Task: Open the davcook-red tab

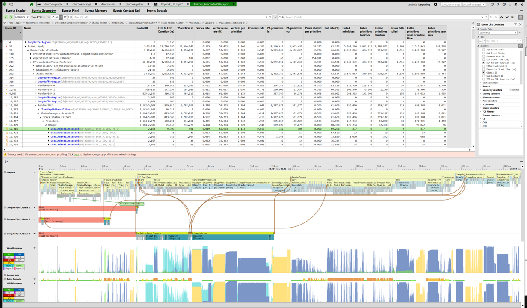Action: click(x=108, y=4)
